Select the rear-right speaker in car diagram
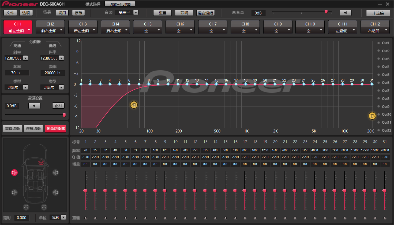Image resolution: width=394 pixels, height=225 pixels. (55, 192)
